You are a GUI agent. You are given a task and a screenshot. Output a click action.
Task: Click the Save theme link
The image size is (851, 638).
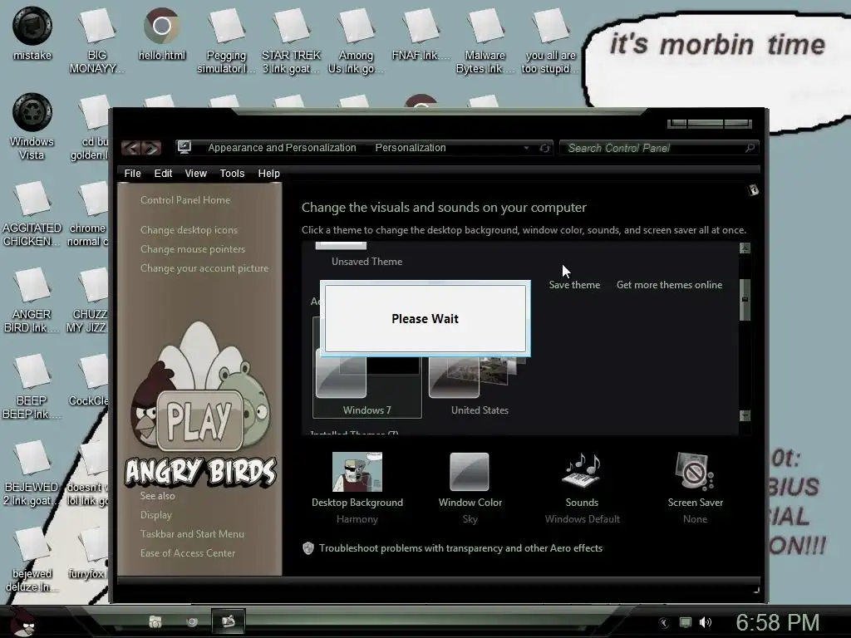[x=574, y=285]
